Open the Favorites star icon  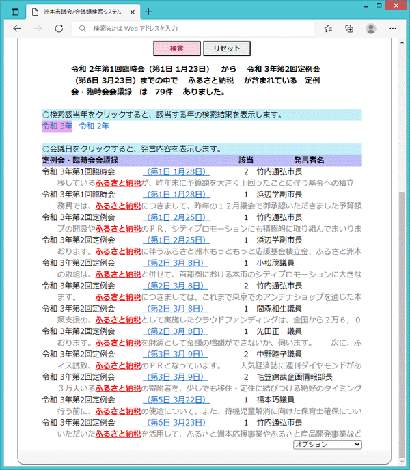pyautogui.click(x=328, y=29)
